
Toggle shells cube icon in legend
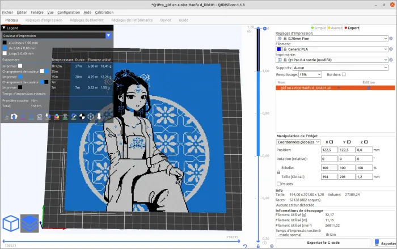(91, 116)
